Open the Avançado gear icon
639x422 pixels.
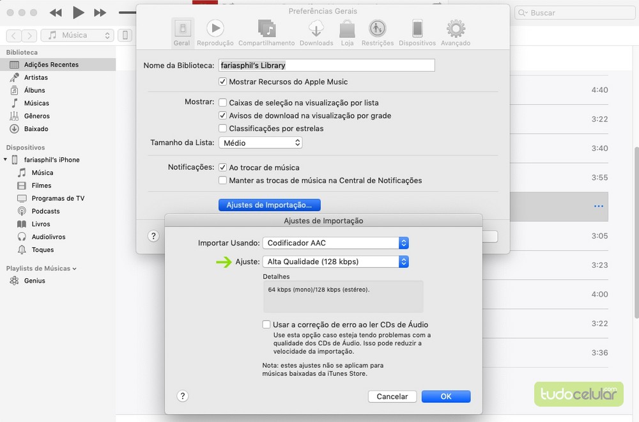455,29
